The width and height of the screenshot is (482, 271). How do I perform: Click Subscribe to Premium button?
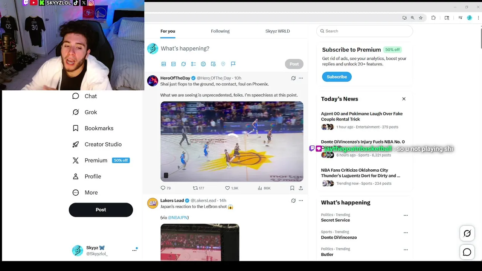(337, 77)
